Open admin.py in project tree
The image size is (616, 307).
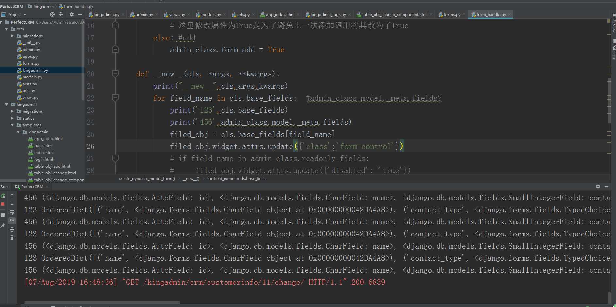click(31, 50)
